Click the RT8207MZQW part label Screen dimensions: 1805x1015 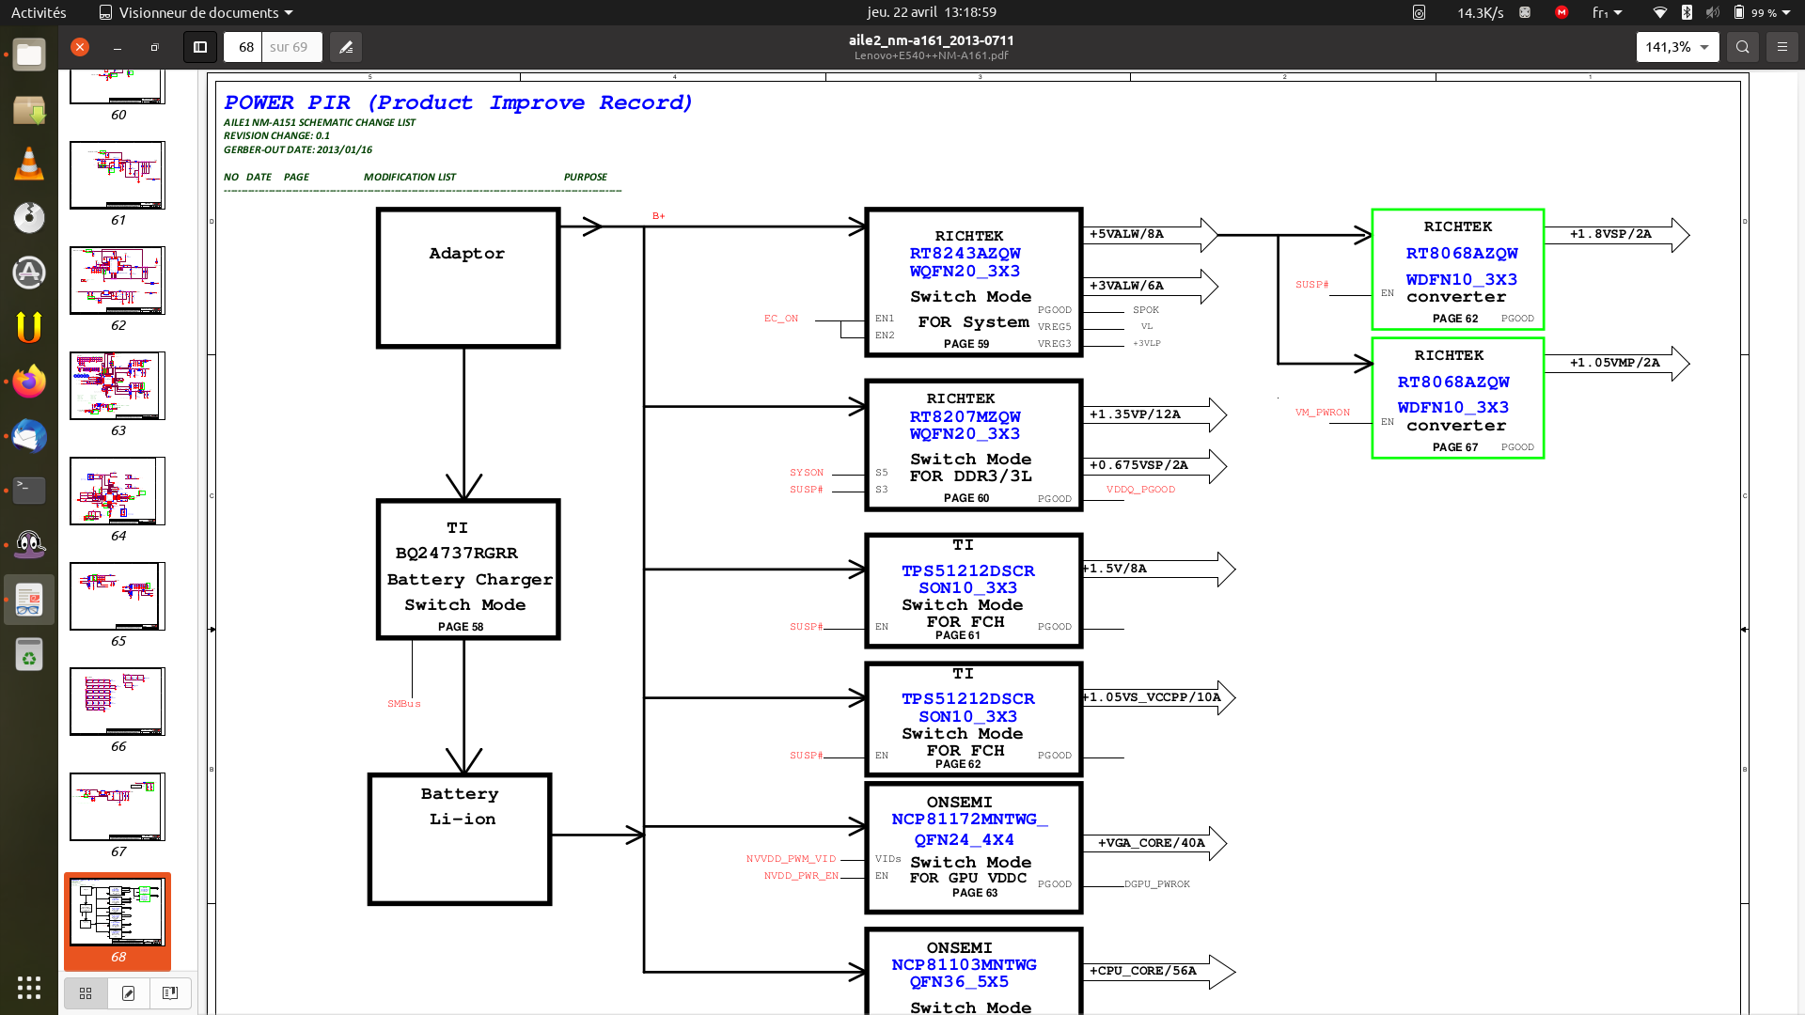965,417
